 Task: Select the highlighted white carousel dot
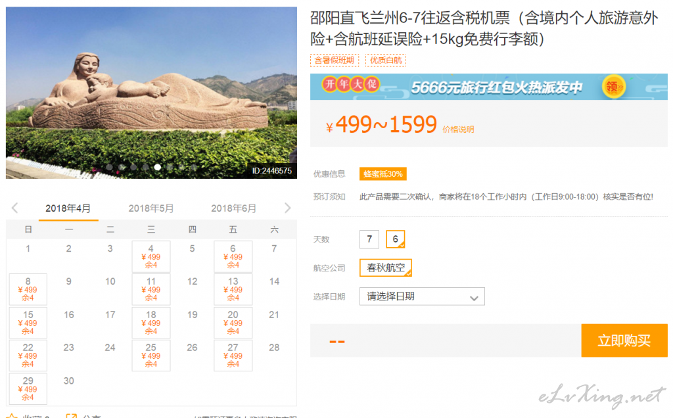click(x=158, y=168)
